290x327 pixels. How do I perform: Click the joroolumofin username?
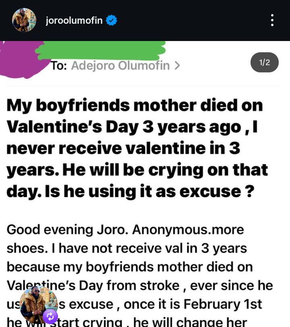click(x=74, y=21)
